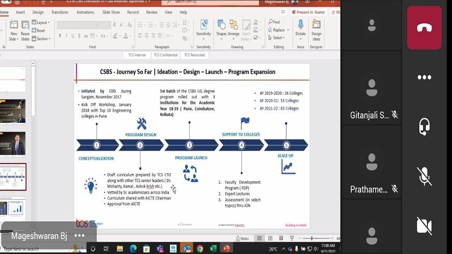Open more options in the call controls

(x=424, y=77)
